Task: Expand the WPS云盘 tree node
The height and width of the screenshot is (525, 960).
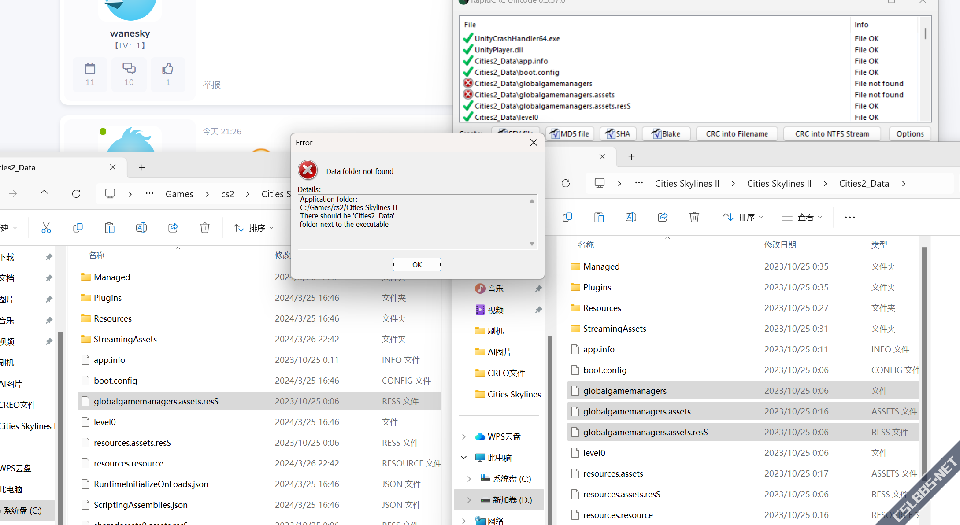Action: tap(464, 436)
